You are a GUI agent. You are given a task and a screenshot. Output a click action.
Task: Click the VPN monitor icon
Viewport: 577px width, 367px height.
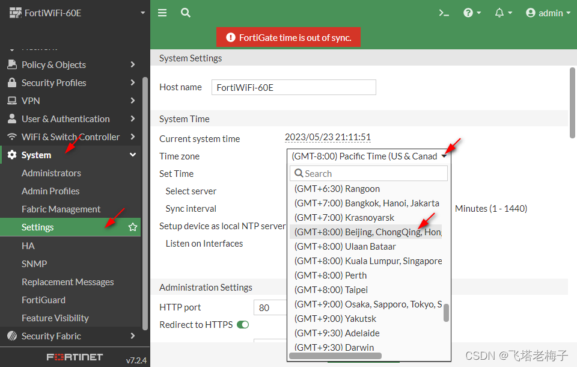12,100
